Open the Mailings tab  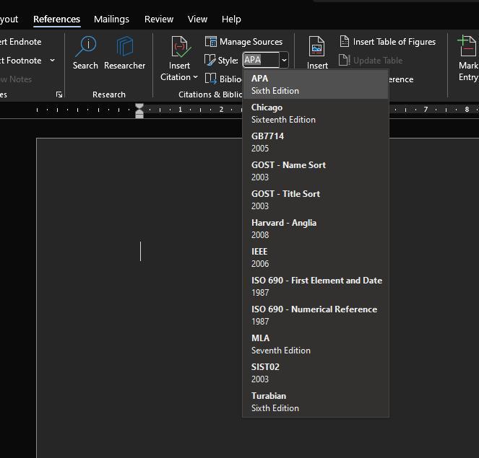[111, 19]
